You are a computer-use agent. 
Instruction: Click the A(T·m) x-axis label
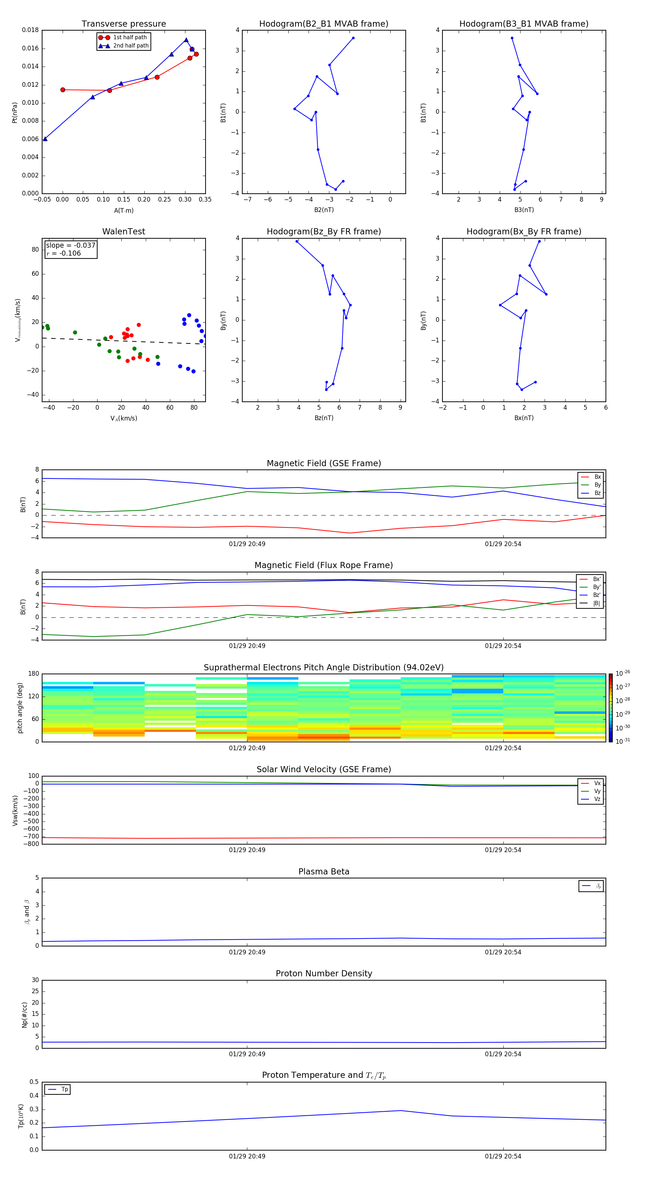point(123,210)
